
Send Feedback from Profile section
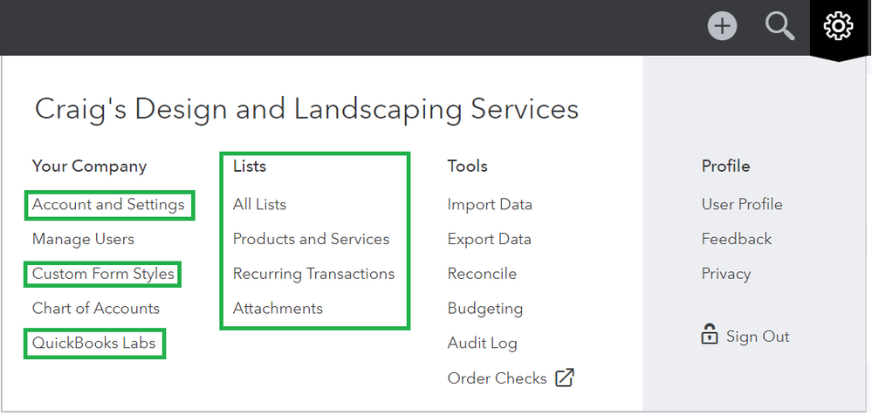pos(737,240)
